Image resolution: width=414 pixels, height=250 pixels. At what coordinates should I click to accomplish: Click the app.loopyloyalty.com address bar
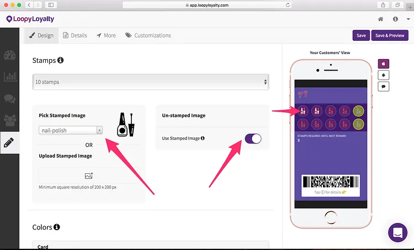(207, 5)
